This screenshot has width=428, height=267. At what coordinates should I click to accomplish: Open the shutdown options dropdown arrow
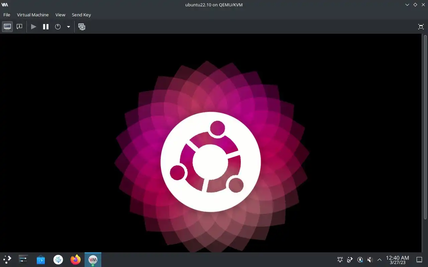[x=68, y=27]
